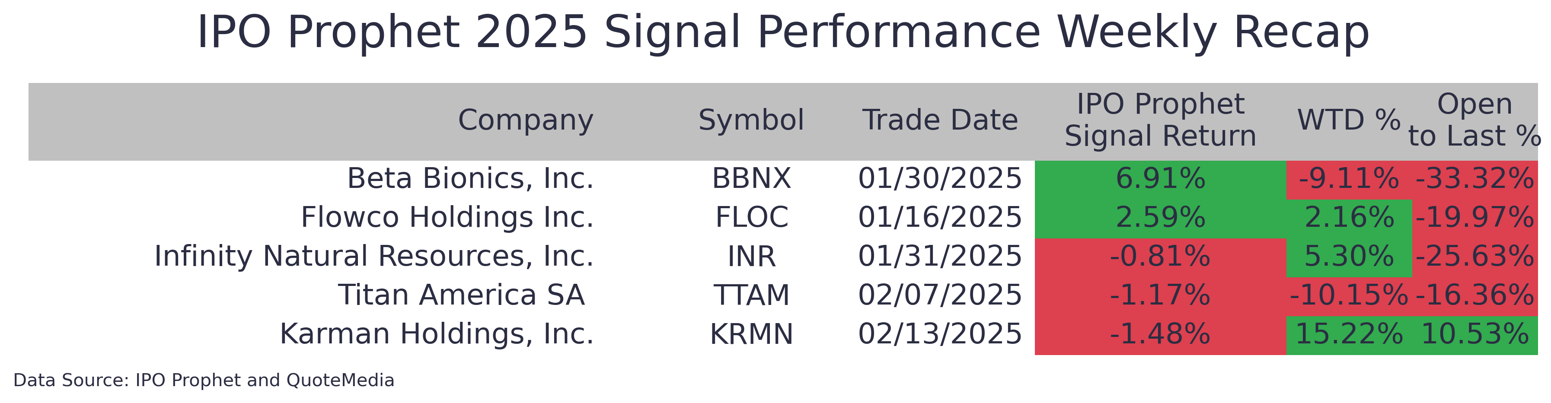Select the green 10.53% open to last cell
This screenshot has width=1551, height=403.
[1474, 334]
